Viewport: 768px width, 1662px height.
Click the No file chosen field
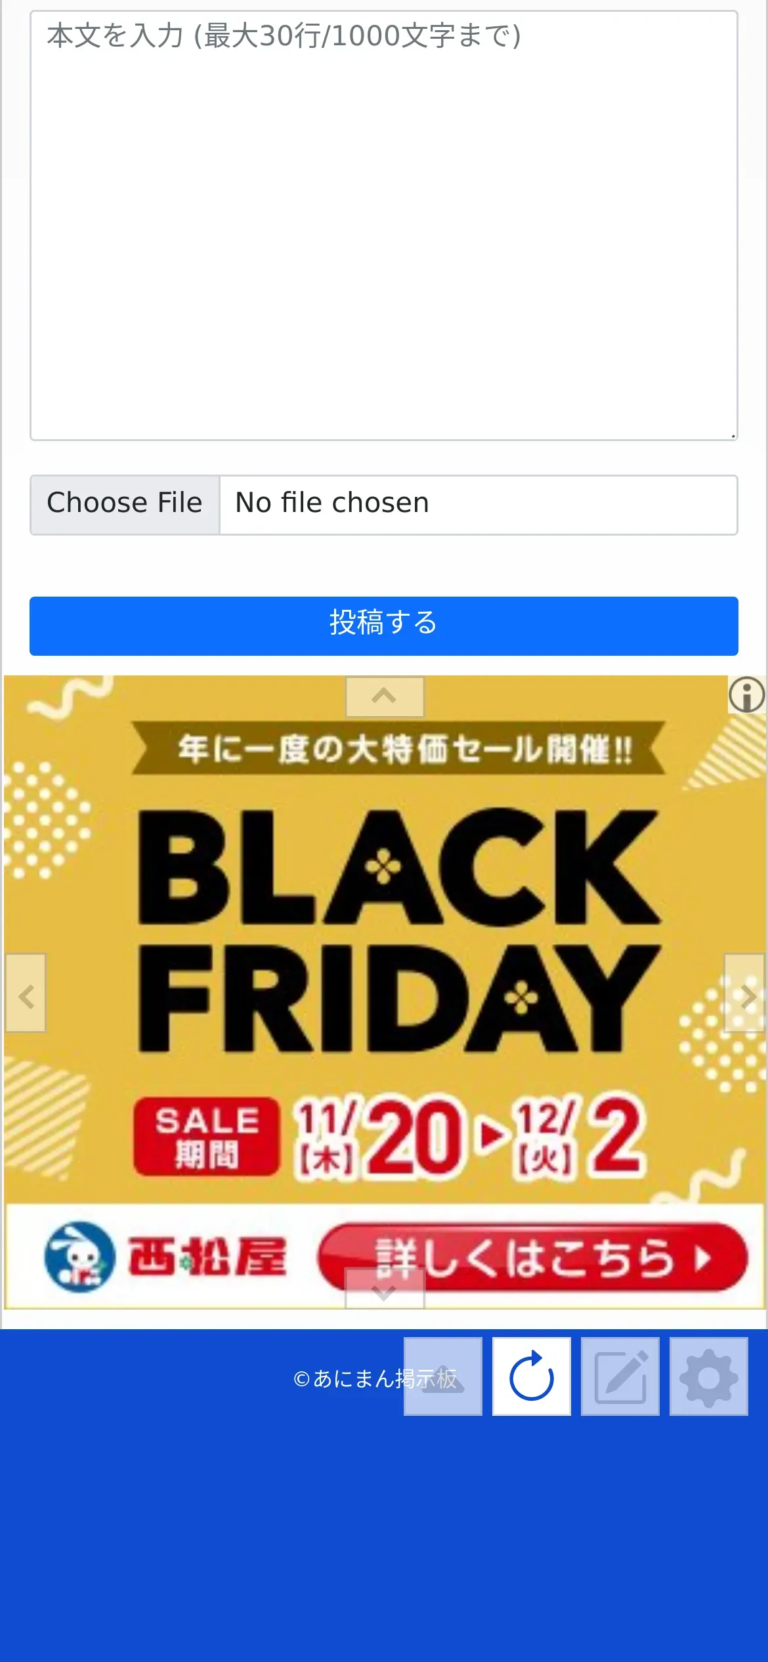pyautogui.click(x=479, y=505)
